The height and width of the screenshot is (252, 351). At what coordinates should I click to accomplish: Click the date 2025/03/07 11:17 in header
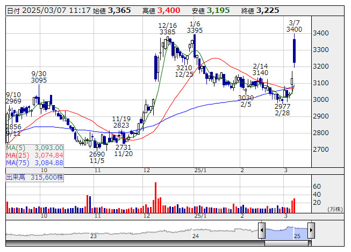tap(49, 11)
